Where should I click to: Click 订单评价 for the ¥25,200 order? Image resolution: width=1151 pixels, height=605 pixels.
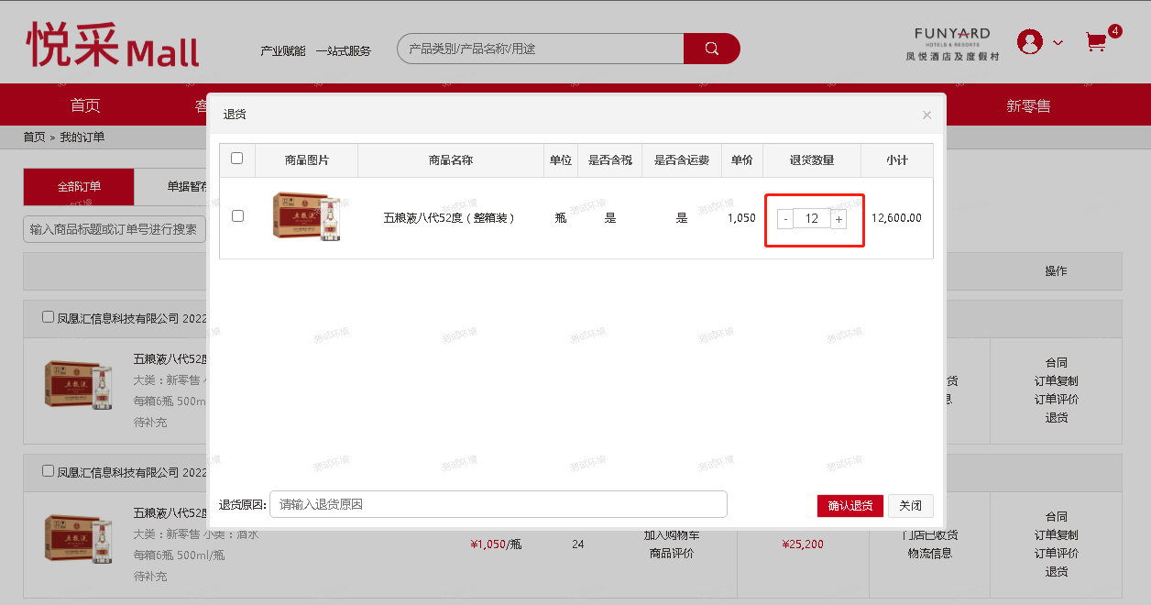point(1057,554)
